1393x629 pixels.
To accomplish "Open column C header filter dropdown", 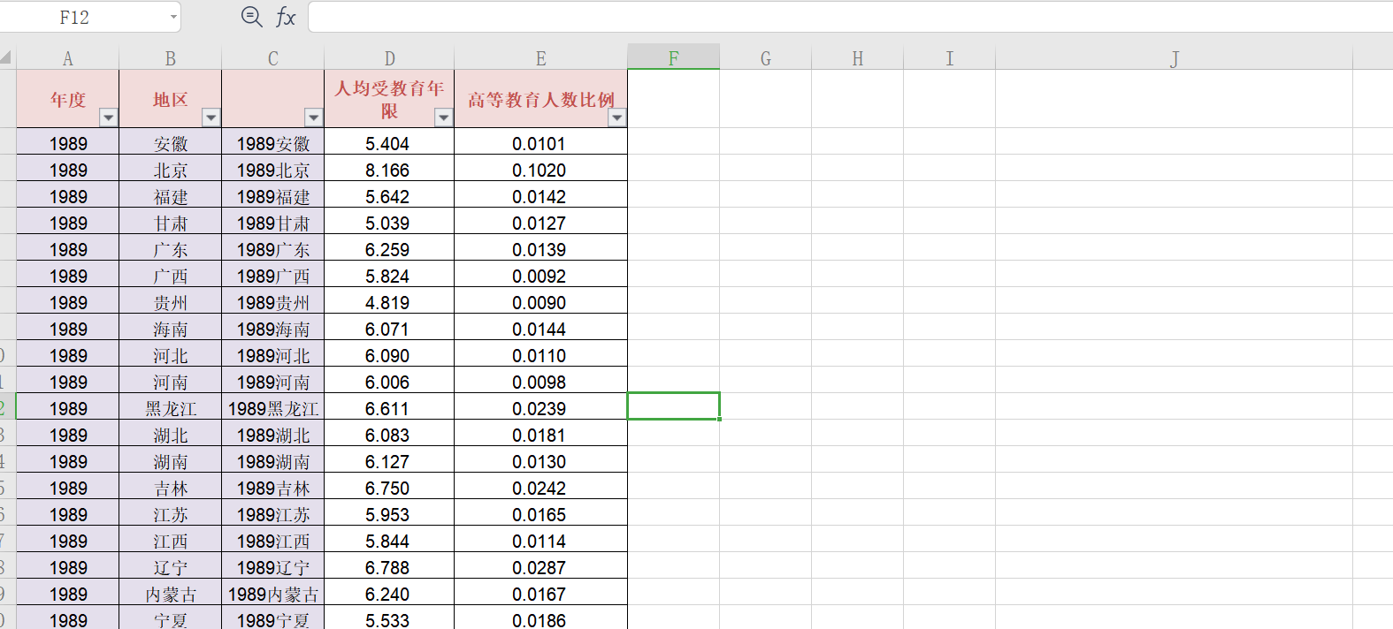I will pos(313,117).
